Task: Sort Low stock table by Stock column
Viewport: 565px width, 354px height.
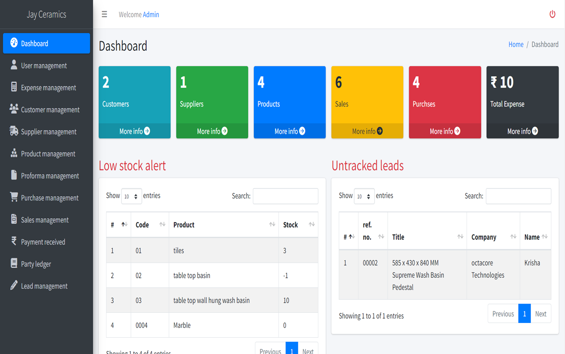Action: 298,225
